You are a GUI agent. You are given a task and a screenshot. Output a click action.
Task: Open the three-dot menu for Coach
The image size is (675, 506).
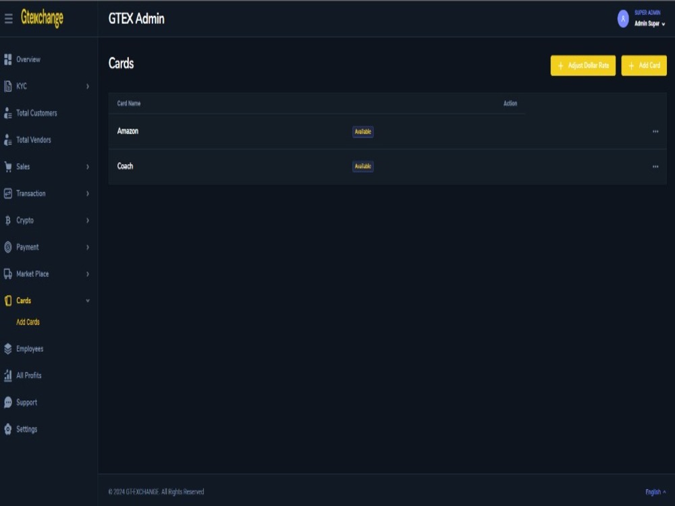[x=655, y=167]
